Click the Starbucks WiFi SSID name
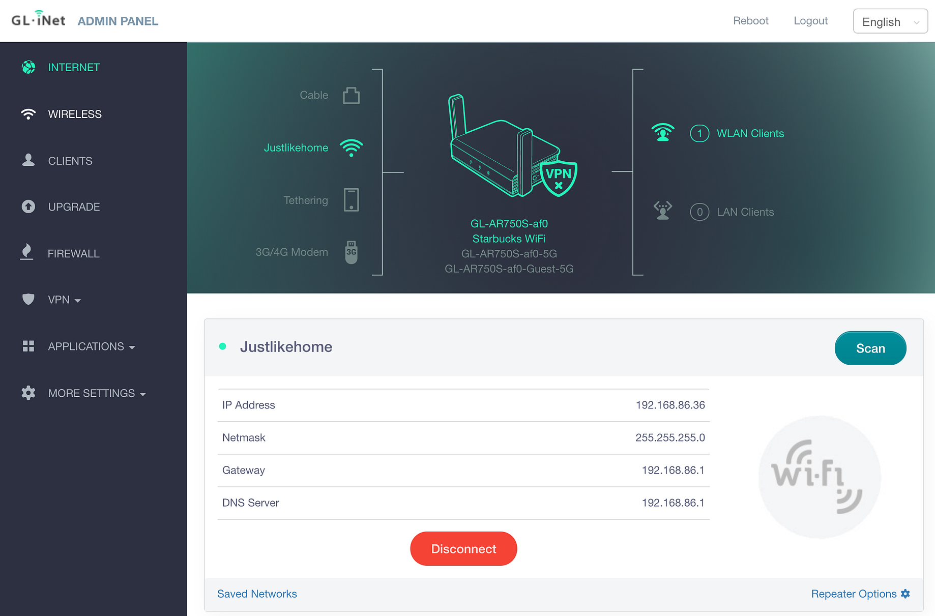This screenshot has width=935, height=616. (509, 239)
